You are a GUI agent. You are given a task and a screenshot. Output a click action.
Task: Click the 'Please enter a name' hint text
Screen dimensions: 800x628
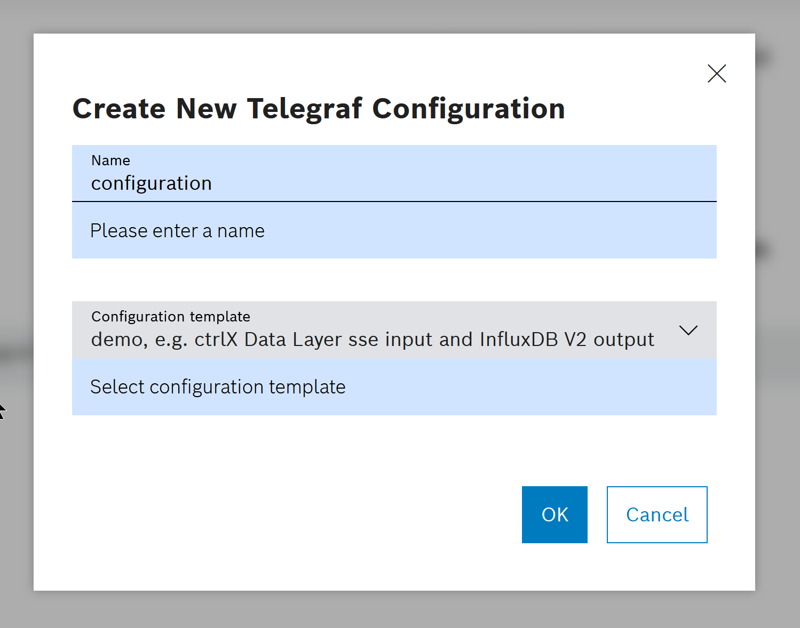pos(177,231)
